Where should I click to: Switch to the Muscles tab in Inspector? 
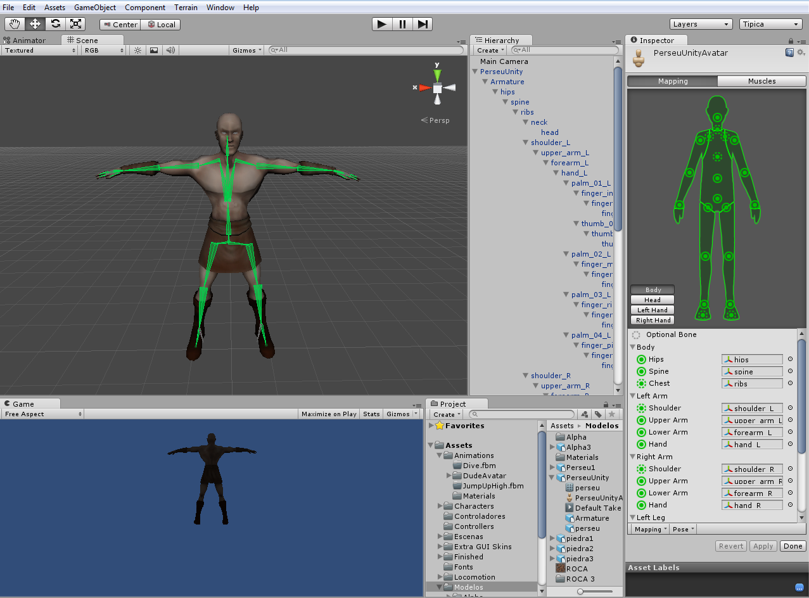[x=761, y=81]
